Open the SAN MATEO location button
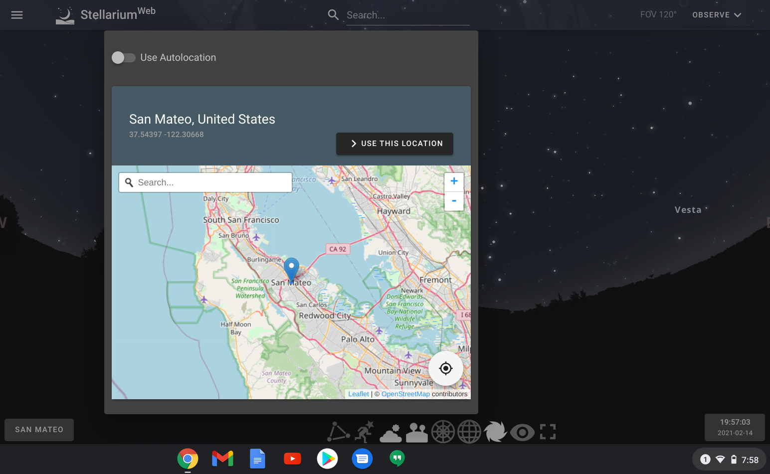Image resolution: width=770 pixels, height=474 pixels. pos(39,430)
